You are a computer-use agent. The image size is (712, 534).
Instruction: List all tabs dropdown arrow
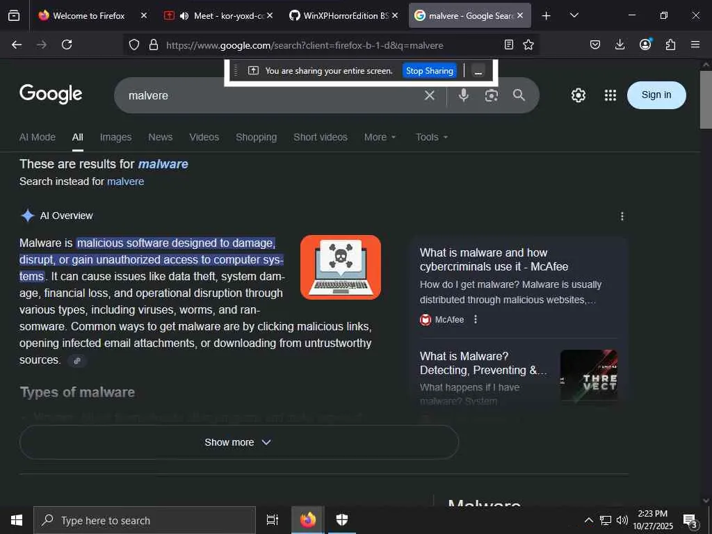(x=574, y=15)
